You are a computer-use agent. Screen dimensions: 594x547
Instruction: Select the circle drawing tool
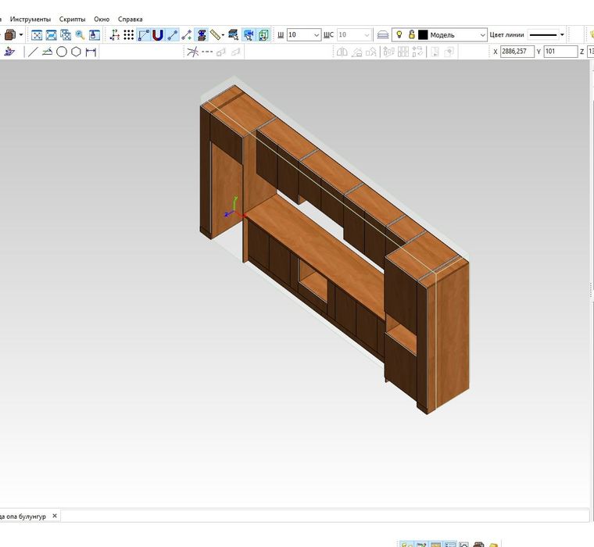[x=62, y=52]
